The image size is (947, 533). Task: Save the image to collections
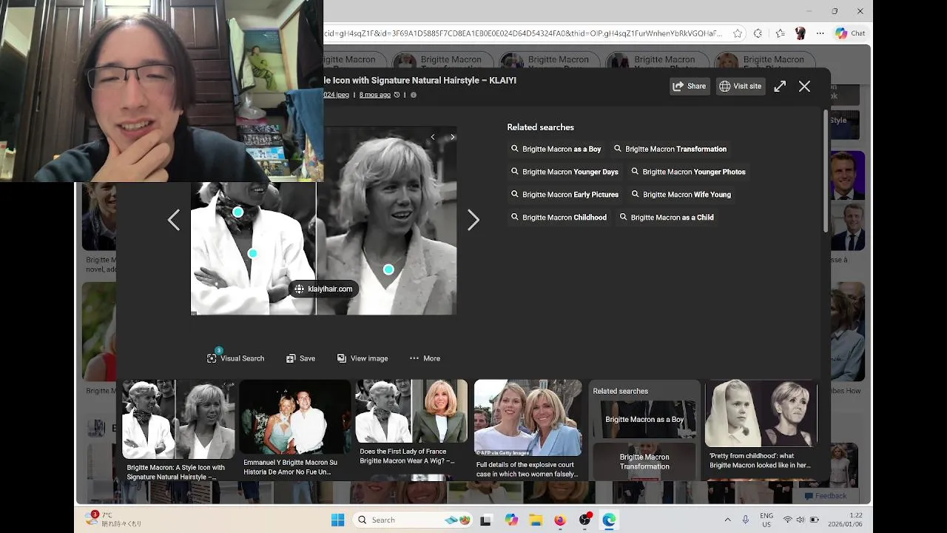tap(300, 358)
